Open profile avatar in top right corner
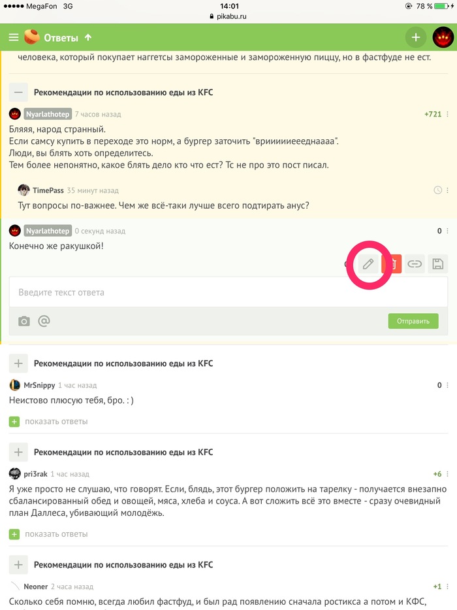 (443, 37)
